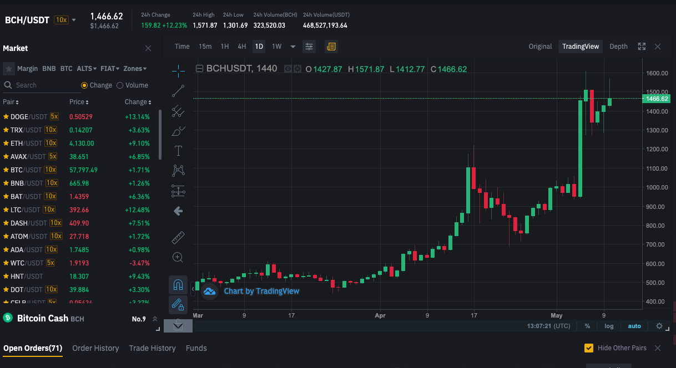Close the chart panel
Image resolution: width=676 pixels, height=368 pixels.
pos(658,47)
